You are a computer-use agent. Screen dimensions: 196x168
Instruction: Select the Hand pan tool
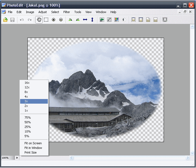tap(39, 20)
